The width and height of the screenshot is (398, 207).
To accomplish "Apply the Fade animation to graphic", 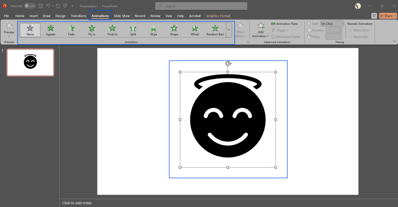I will [71, 30].
